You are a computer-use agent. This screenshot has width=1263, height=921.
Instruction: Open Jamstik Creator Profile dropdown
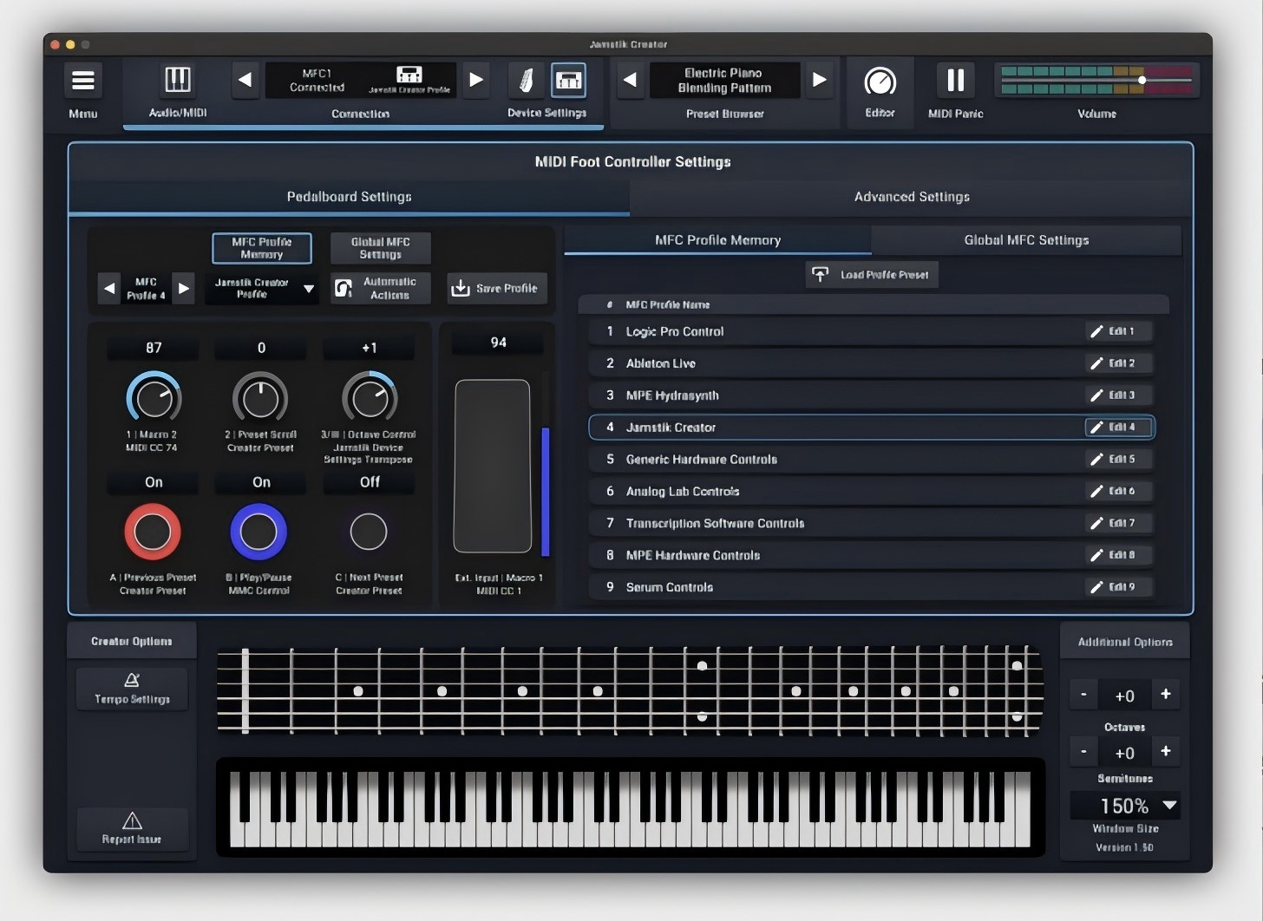click(x=262, y=288)
